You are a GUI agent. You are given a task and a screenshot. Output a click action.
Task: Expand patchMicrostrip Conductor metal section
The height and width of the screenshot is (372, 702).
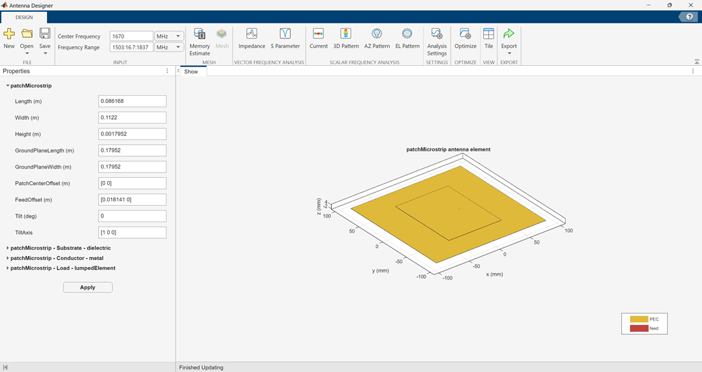8,258
